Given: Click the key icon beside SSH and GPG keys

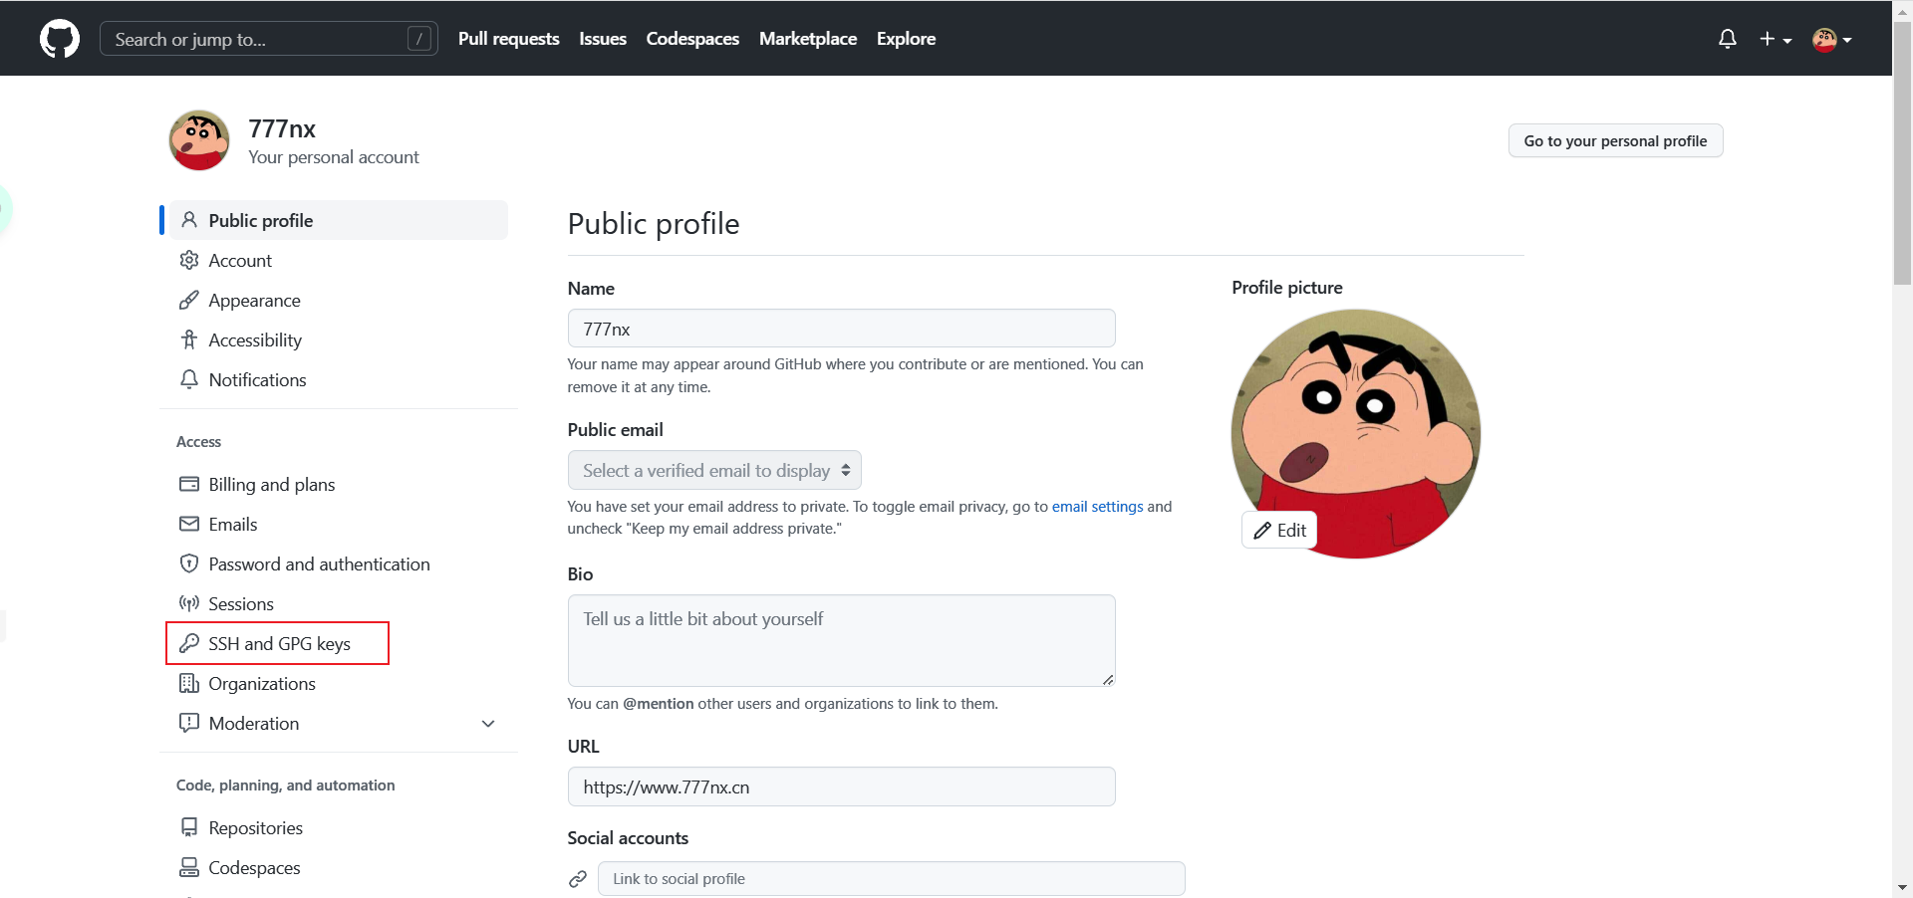Looking at the screenshot, I should coord(189,643).
